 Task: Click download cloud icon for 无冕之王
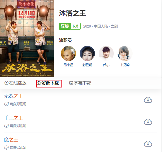point(148,100)
